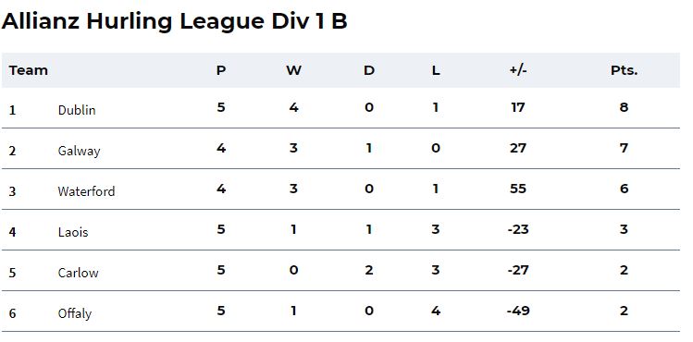Click the Allianz Hurling League Div 1 B heading
Viewport: 693px width, 342px height.
(174, 21)
